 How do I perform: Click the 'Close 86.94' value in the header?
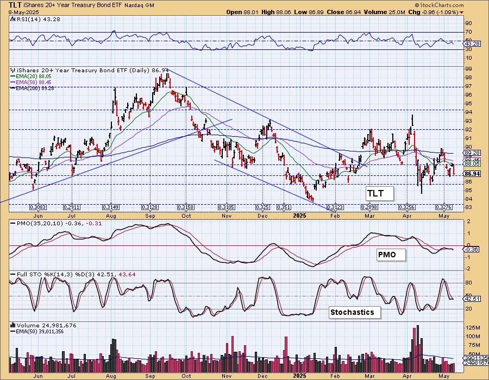tap(344, 12)
